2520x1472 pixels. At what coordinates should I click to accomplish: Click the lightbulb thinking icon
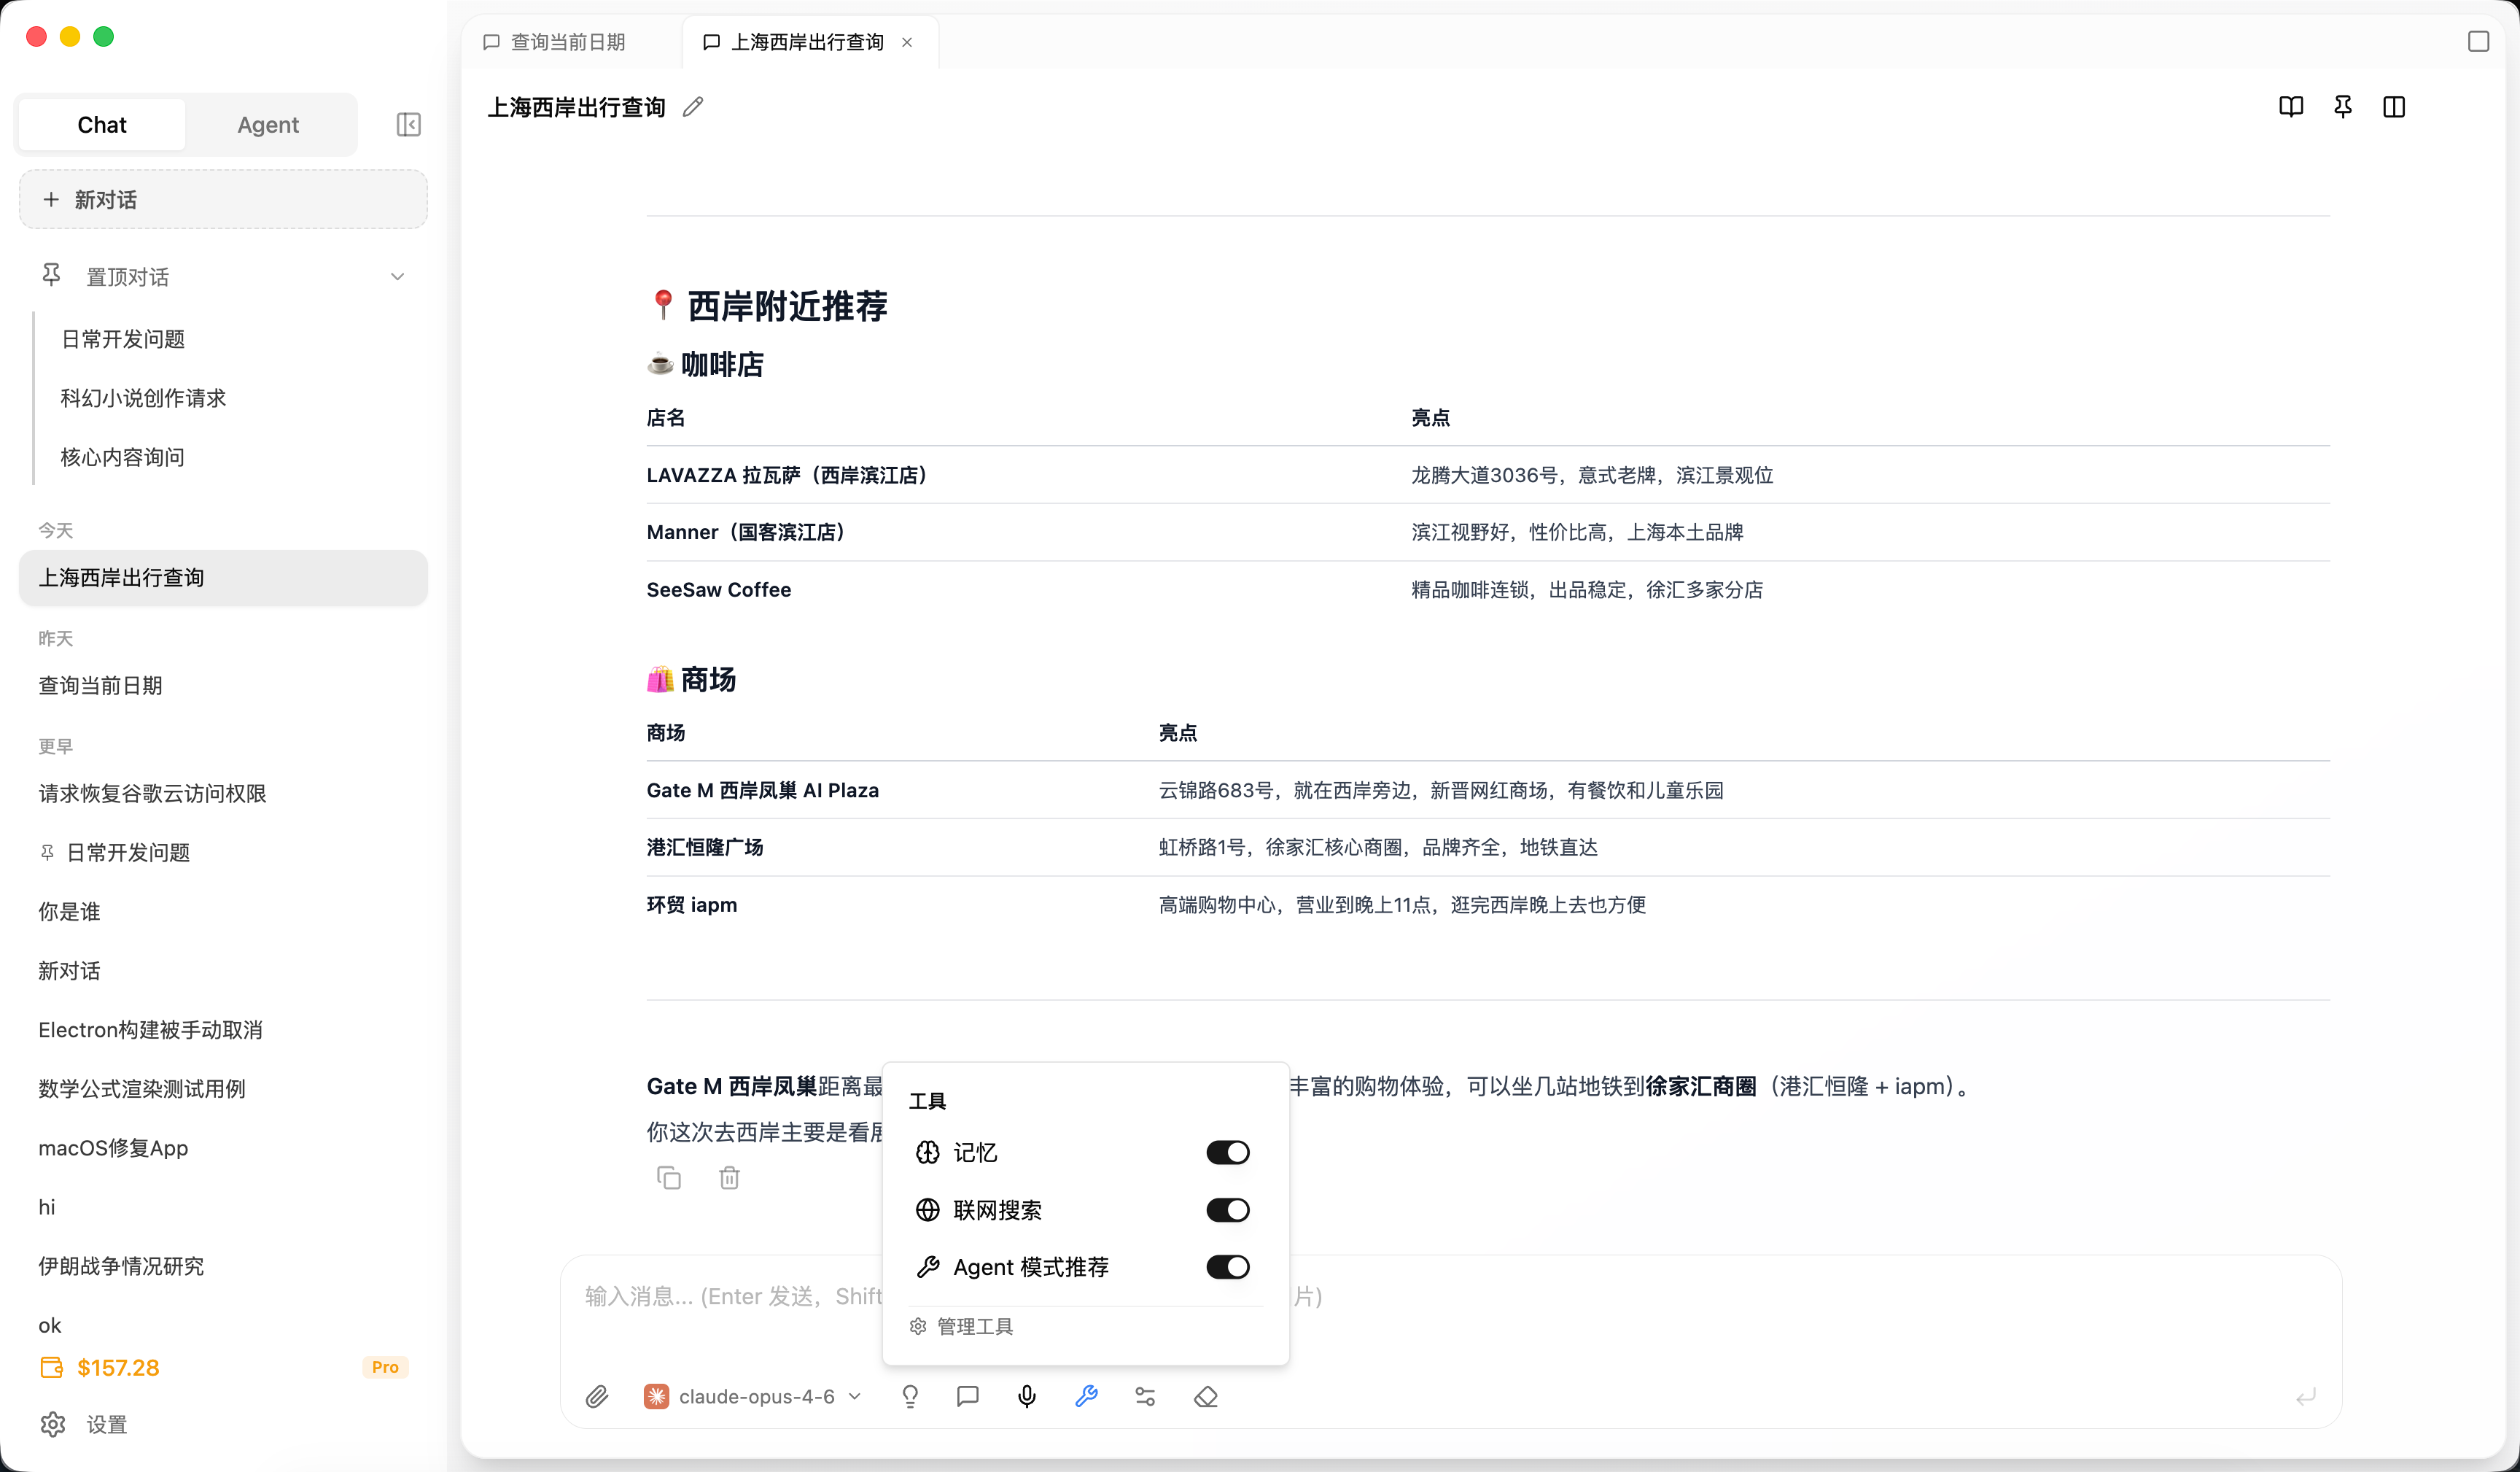[910, 1396]
